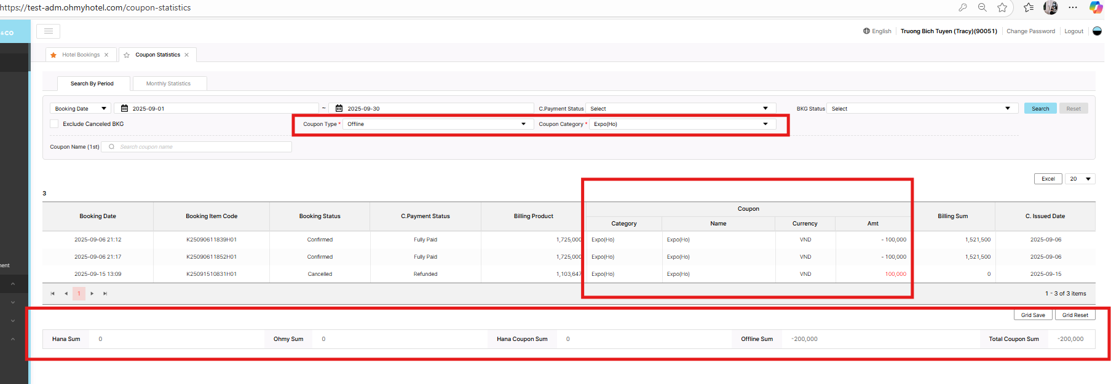This screenshot has width=1111, height=384.
Task: Close the Hotel Bookings tab
Action: pos(106,55)
